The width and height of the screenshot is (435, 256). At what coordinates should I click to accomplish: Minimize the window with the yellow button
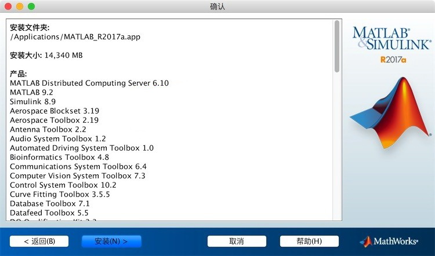tap(20, 6)
